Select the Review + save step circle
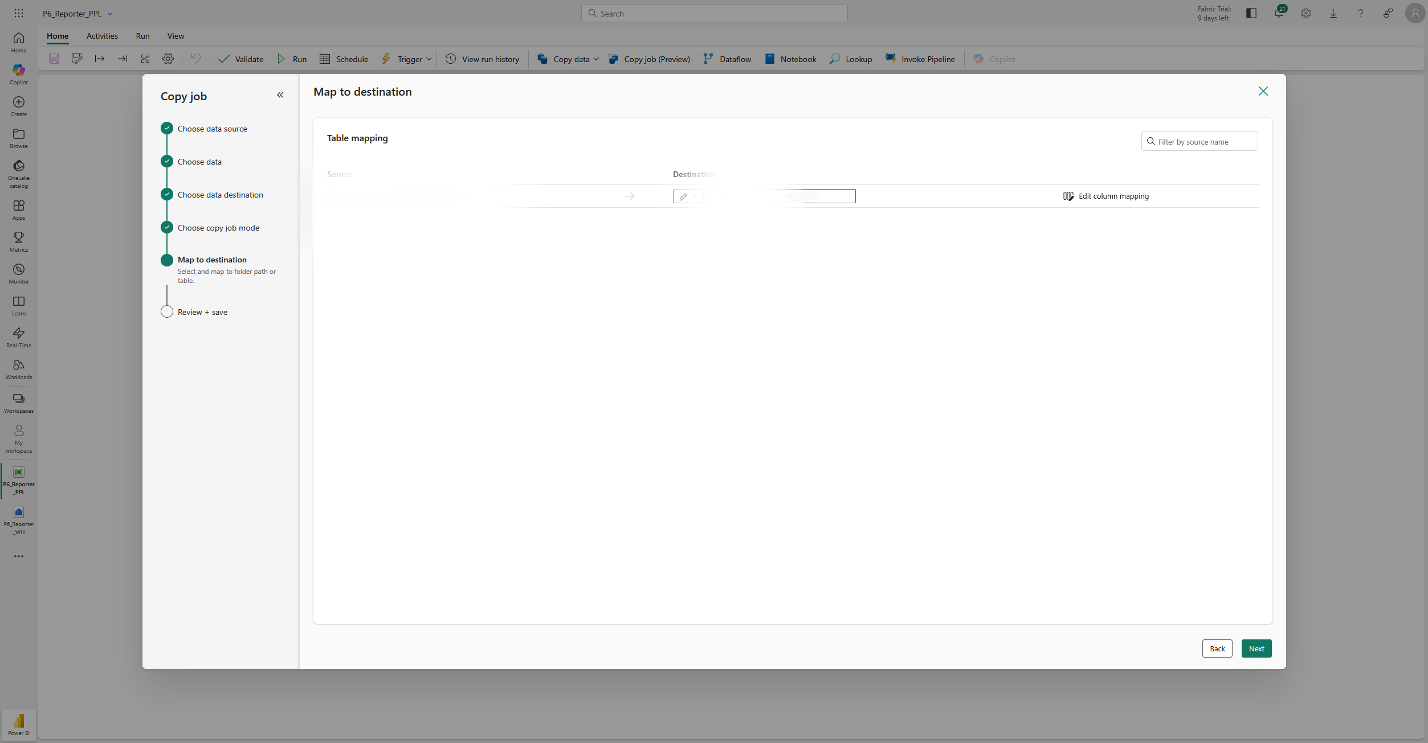Screen dimensions: 1428x743 166,311
